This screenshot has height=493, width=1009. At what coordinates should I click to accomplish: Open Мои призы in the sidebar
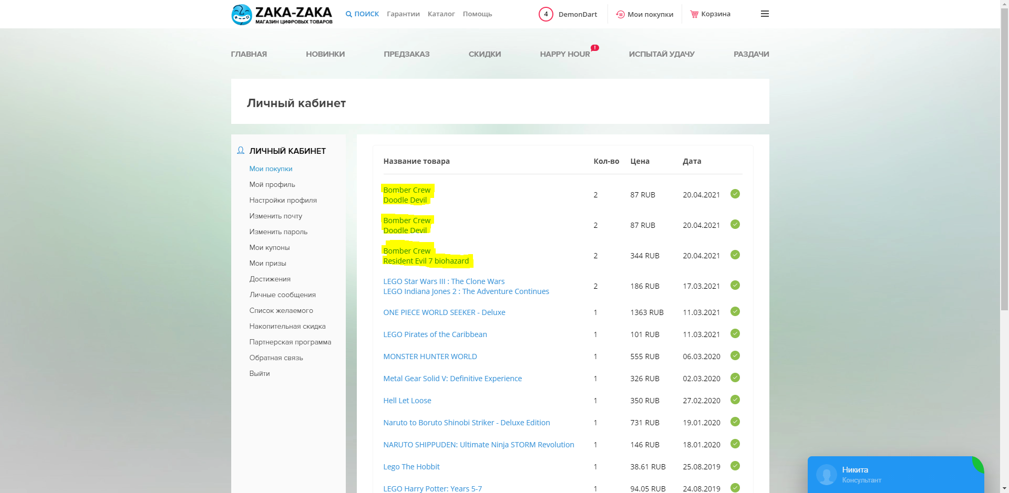(268, 263)
